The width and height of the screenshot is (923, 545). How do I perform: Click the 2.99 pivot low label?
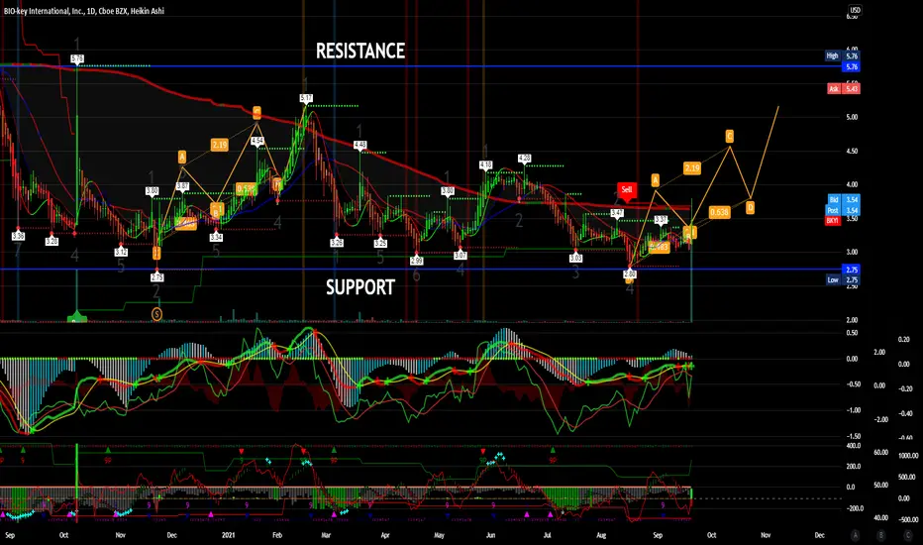click(417, 261)
